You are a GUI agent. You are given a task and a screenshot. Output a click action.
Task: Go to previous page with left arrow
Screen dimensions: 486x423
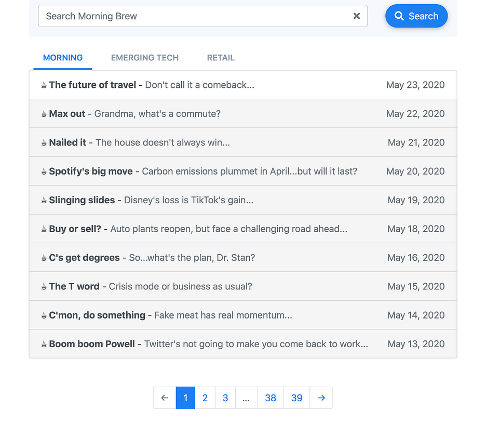[165, 398]
